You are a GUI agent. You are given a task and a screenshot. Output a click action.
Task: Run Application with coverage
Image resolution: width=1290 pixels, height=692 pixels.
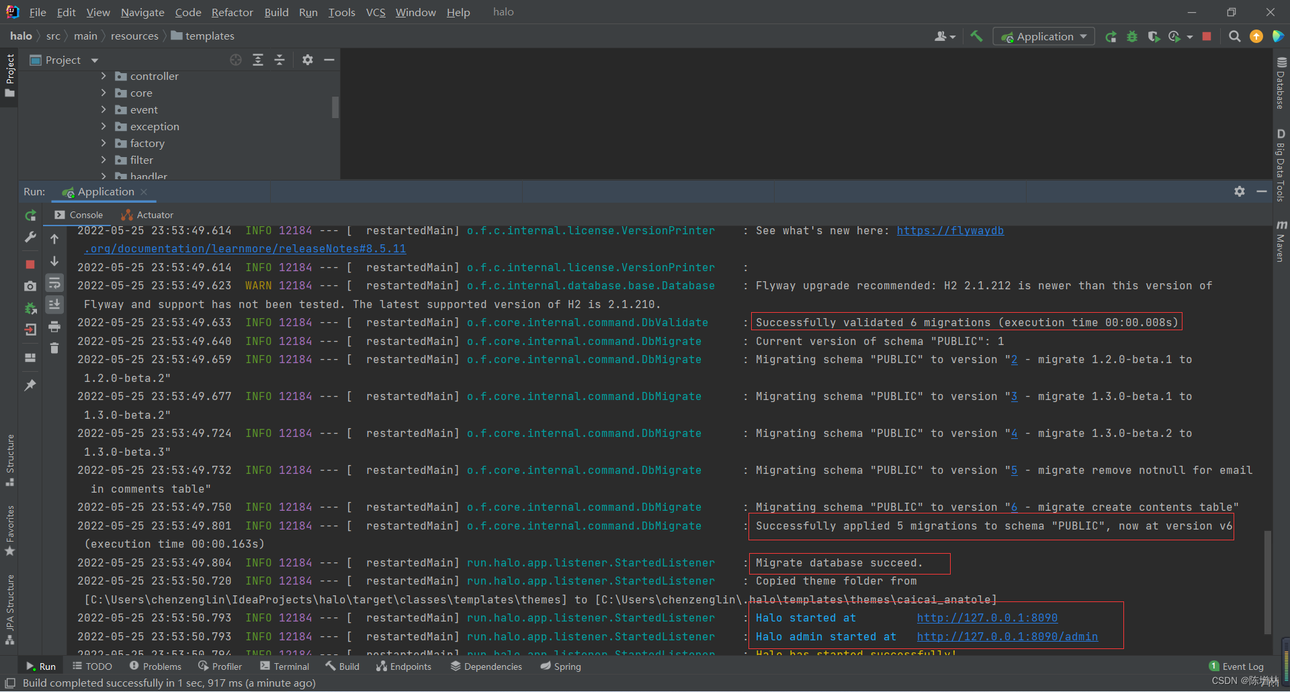click(1154, 36)
